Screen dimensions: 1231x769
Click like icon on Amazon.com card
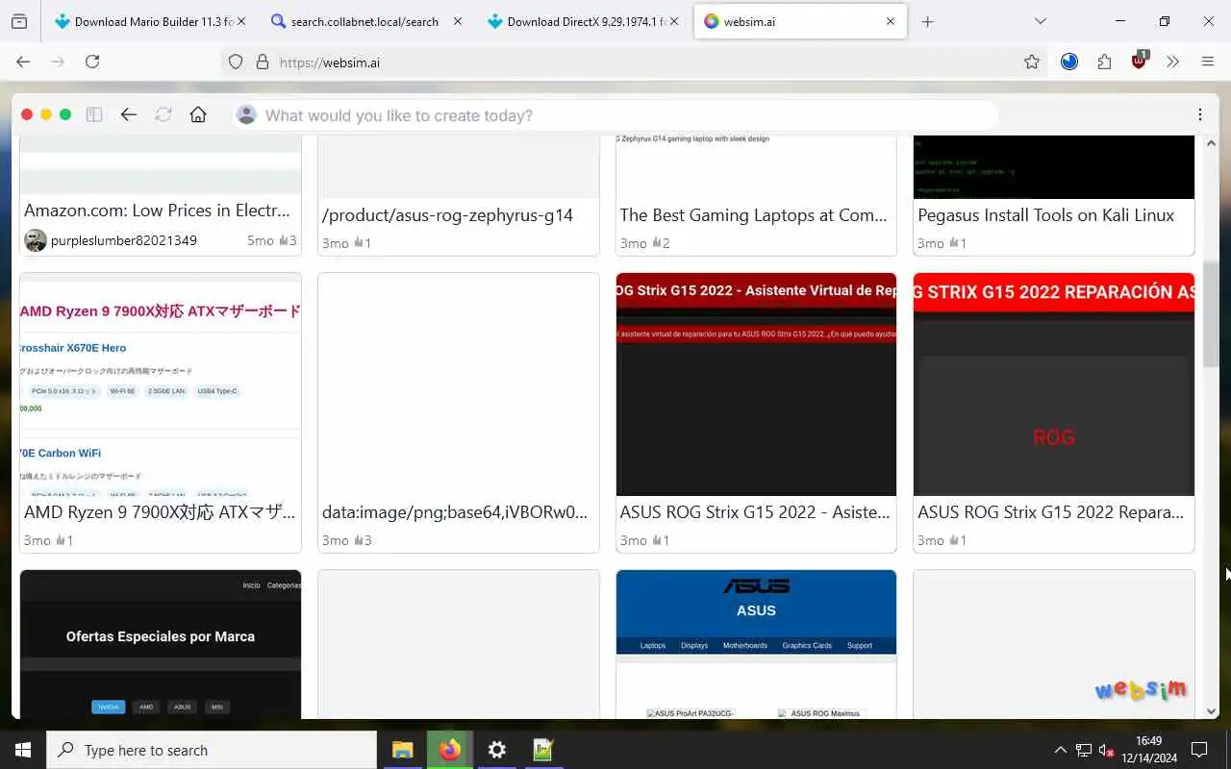pyautogui.click(x=284, y=240)
